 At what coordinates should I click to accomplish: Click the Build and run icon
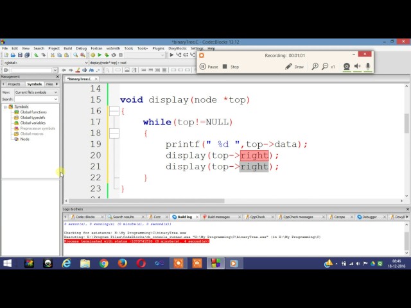(x=107, y=55)
